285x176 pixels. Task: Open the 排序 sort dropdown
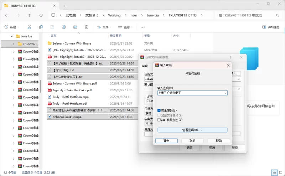(104, 27)
